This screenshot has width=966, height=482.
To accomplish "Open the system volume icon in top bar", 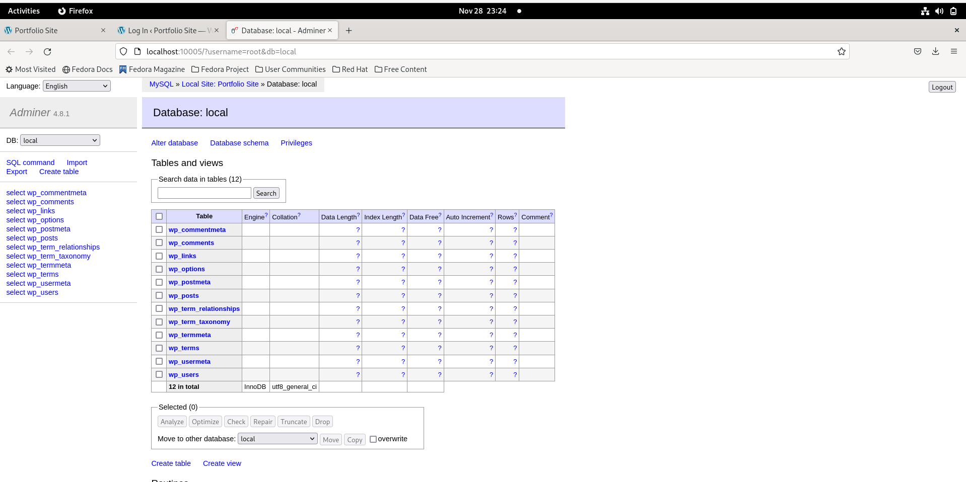I will coord(939,11).
